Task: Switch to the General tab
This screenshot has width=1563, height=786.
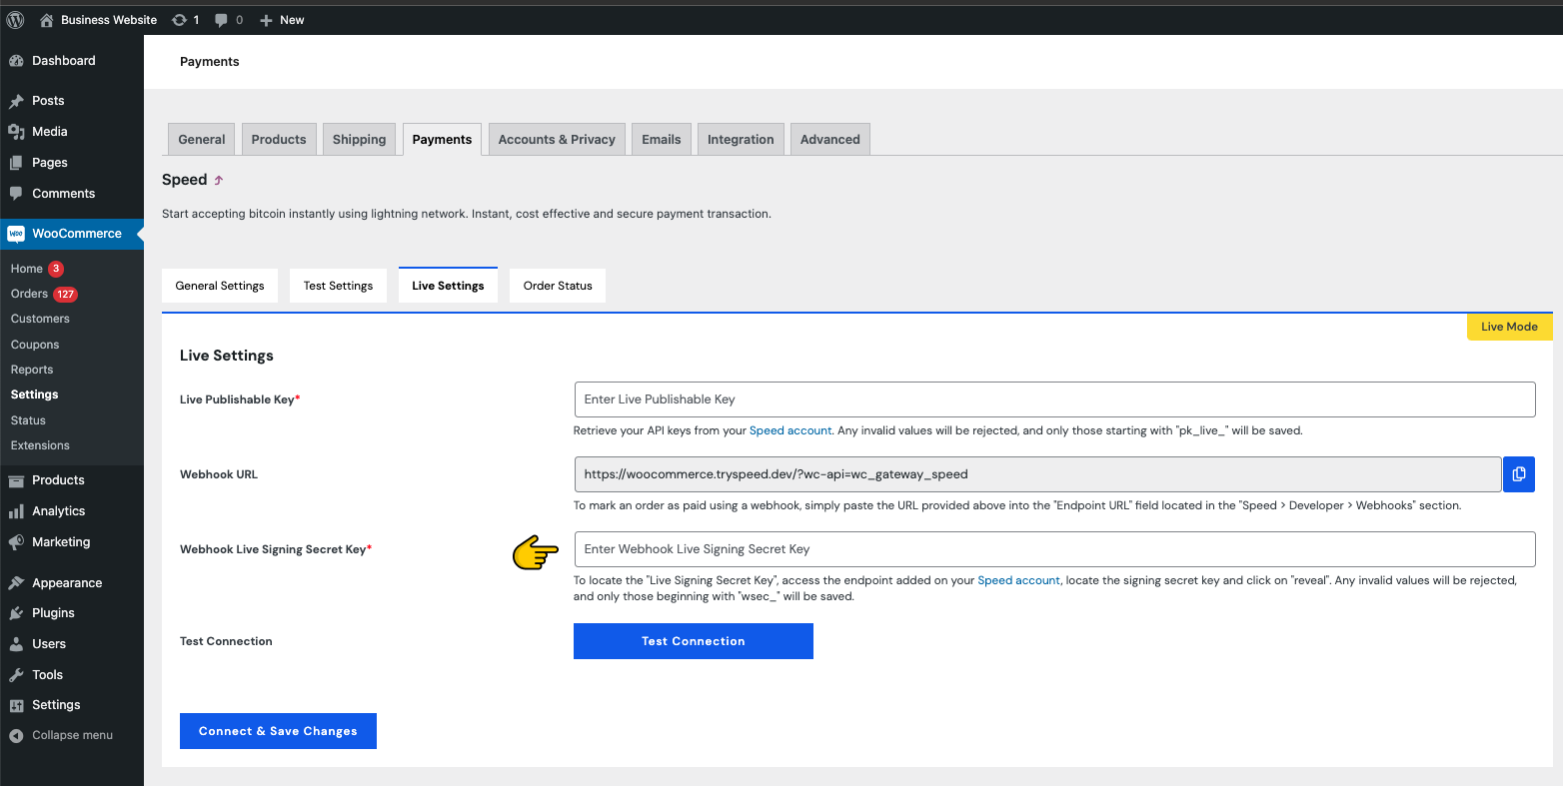Action: pos(202,140)
